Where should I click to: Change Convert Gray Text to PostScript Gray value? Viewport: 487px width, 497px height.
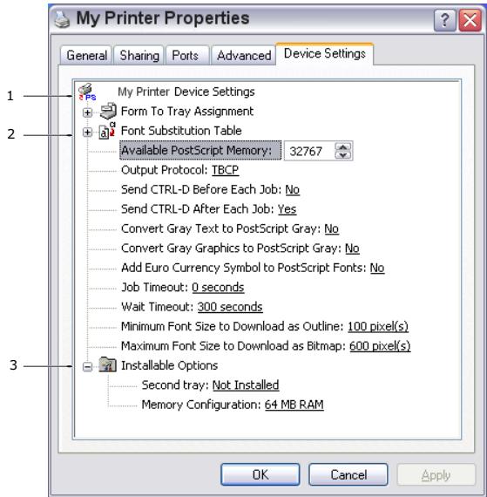[x=332, y=228]
